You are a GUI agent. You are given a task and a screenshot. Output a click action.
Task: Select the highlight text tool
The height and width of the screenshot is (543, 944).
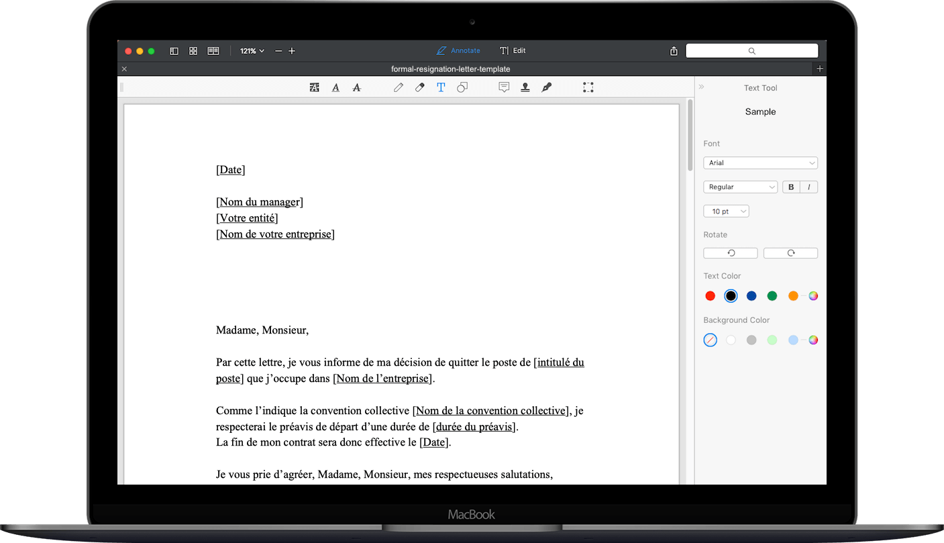[314, 87]
